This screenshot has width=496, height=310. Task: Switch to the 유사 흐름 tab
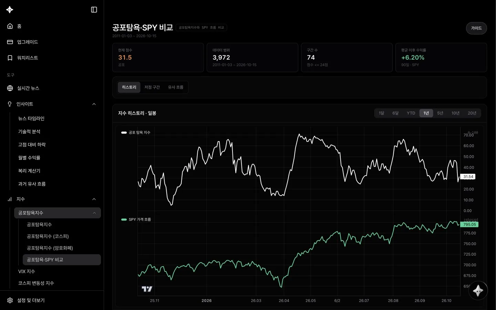tap(176, 87)
